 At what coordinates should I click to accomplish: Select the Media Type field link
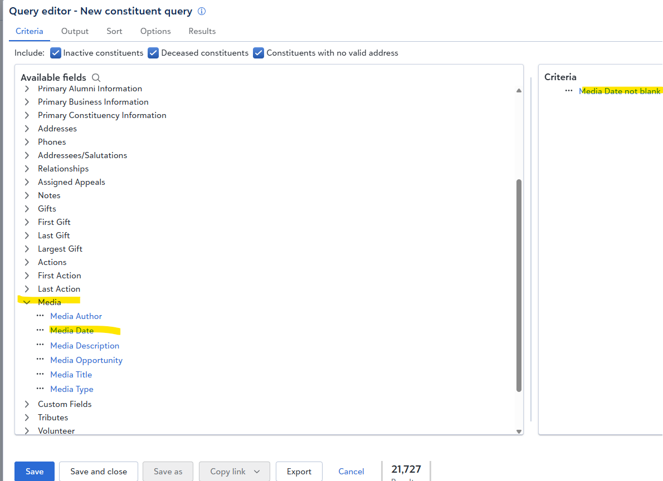pyautogui.click(x=72, y=389)
